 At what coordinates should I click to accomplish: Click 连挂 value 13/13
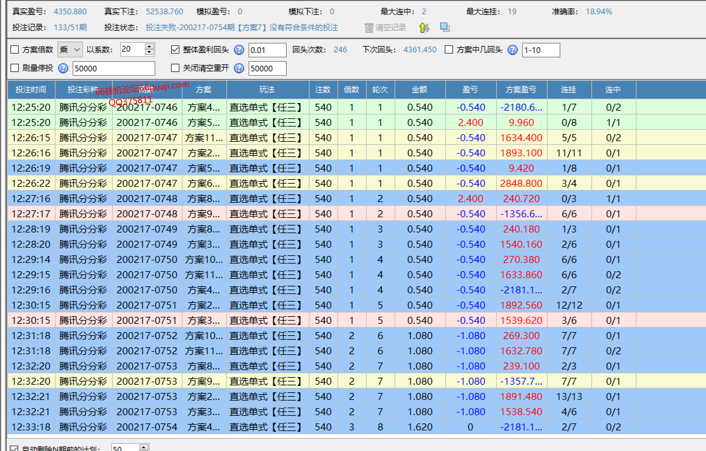[x=569, y=396]
